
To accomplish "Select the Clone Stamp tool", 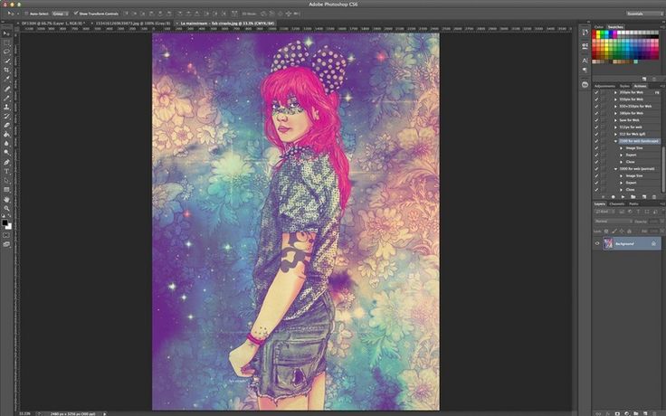I will click(x=6, y=107).
